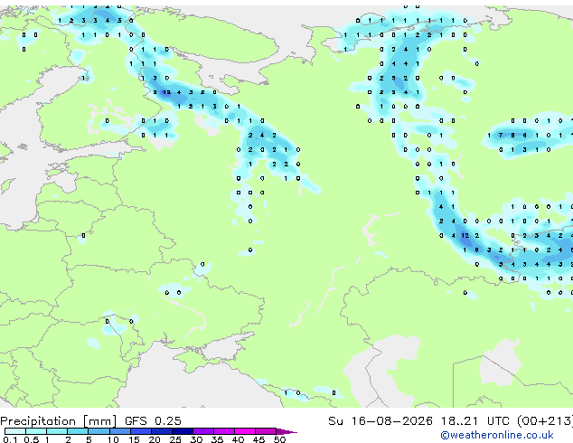The image size is (573, 443).
Task: Click the '18..21 UTC' time range text
Action: (x=474, y=421)
